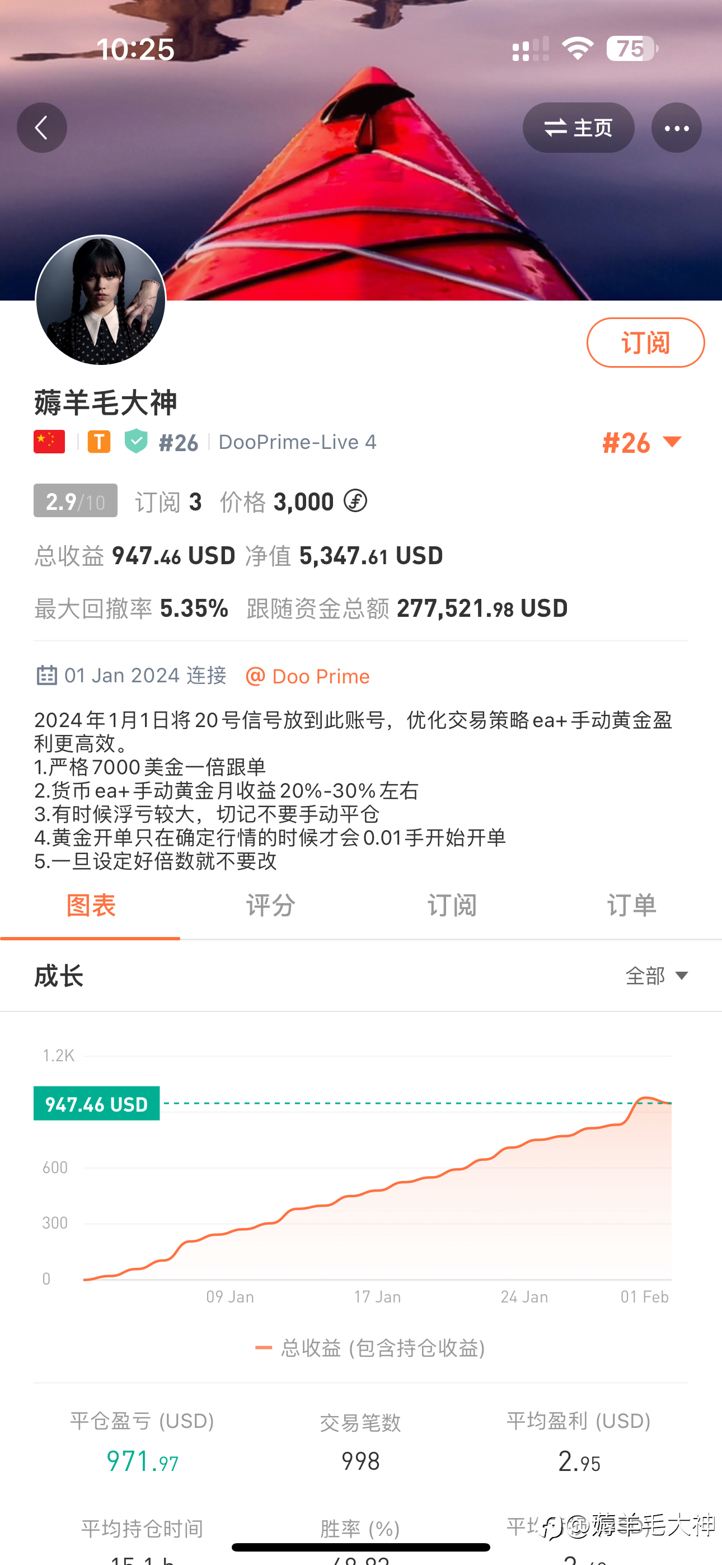Switch to the 评分 rating tab
Image resolution: width=722 pixels, height=1565 pixels.
270,905
